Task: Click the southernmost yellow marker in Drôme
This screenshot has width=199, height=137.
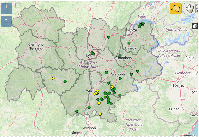Action: (100, 114)
